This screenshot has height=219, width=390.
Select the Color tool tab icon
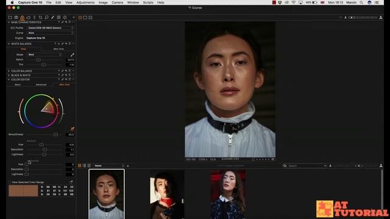(x=22, y=18)
